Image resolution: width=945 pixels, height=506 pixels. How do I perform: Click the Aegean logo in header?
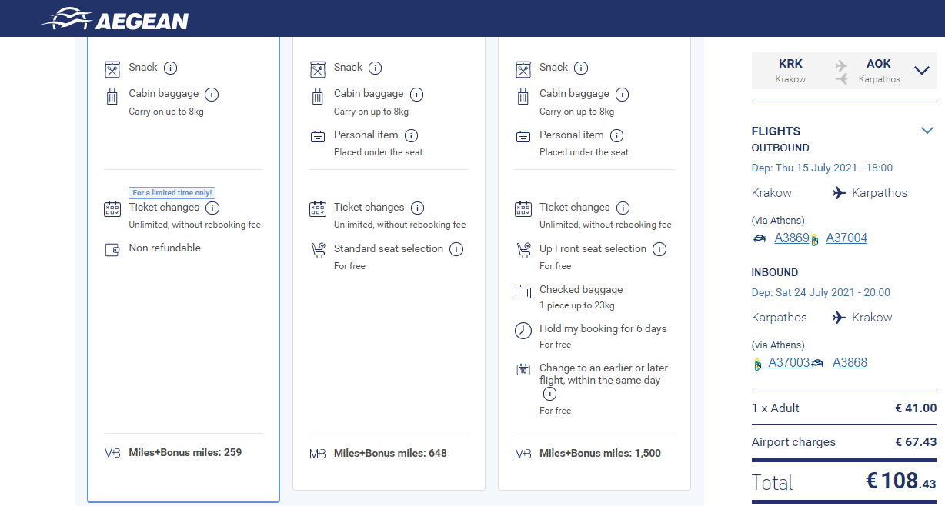pyautogui.click(x=115, y=19)
